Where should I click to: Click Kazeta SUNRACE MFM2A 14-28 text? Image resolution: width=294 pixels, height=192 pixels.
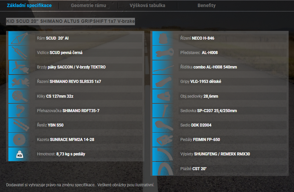[x=66, y=140]
